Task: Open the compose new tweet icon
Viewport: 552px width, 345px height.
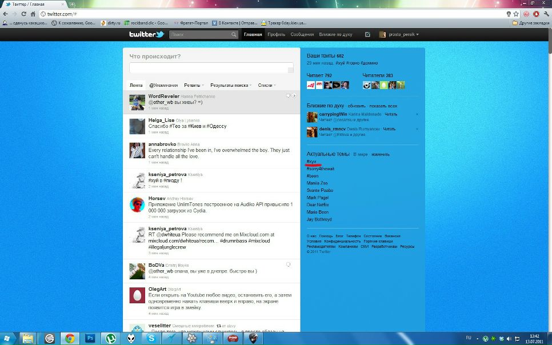Action: (367, 35)
